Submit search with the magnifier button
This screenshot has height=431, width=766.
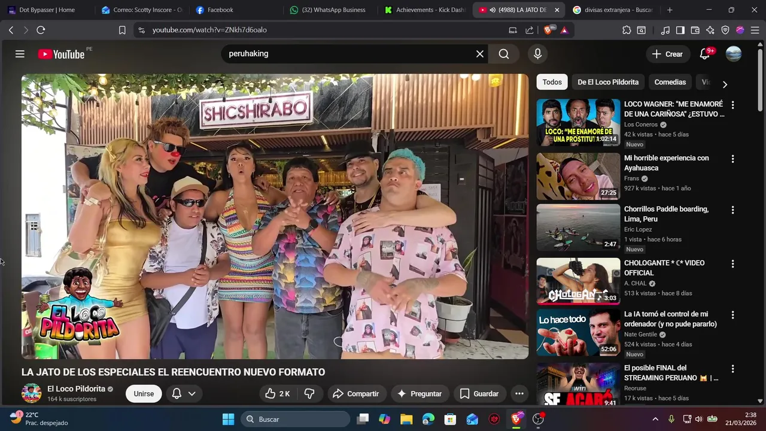[504, 54]
